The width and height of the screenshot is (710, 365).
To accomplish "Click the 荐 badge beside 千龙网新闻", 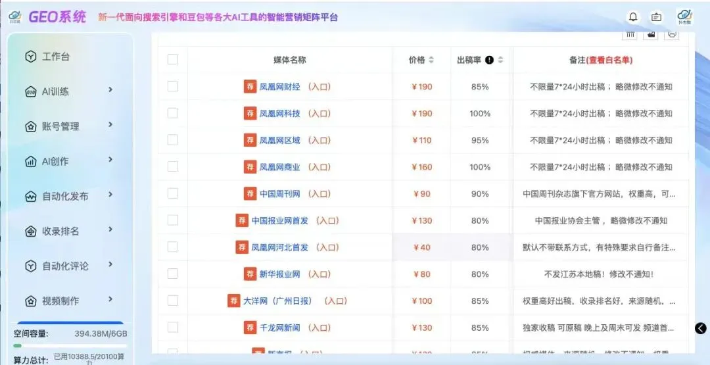I will (250, 327).
